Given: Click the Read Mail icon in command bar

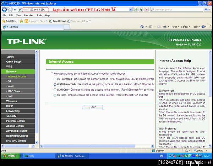Looking at the screenshot, I should [x=159, y=27].
